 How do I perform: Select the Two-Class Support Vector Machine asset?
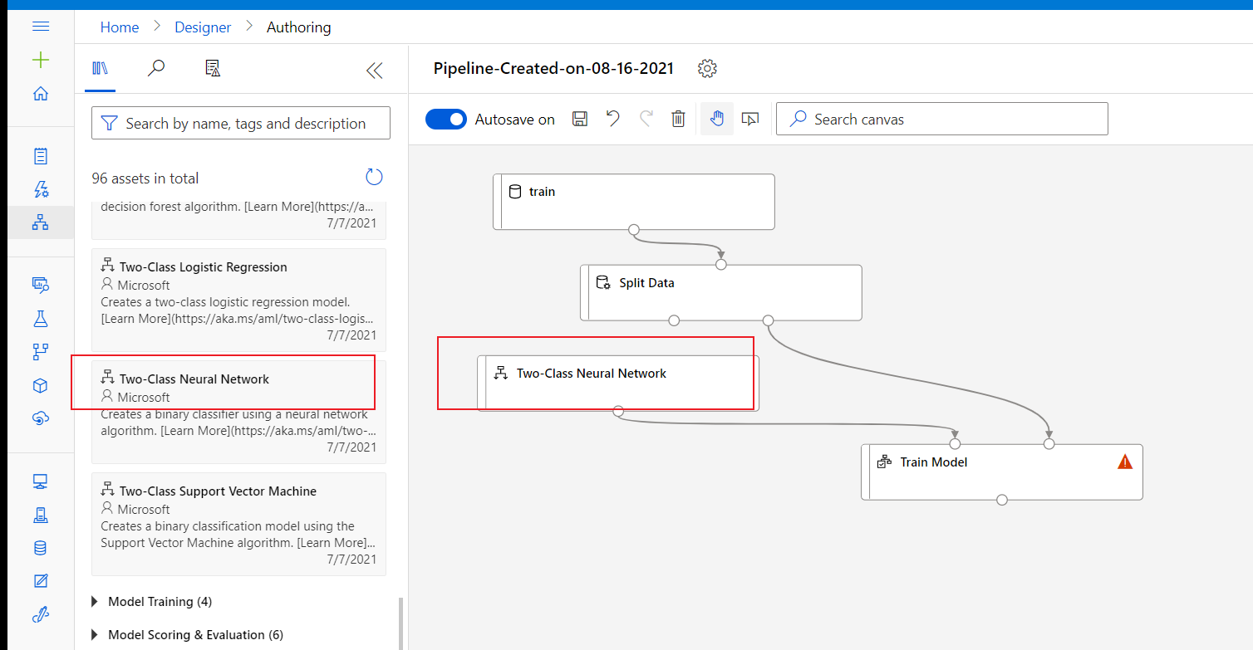(238, 524)
